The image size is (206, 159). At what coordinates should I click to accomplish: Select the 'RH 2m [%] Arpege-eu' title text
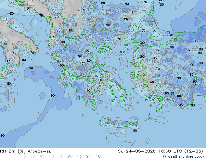[26, 151]
